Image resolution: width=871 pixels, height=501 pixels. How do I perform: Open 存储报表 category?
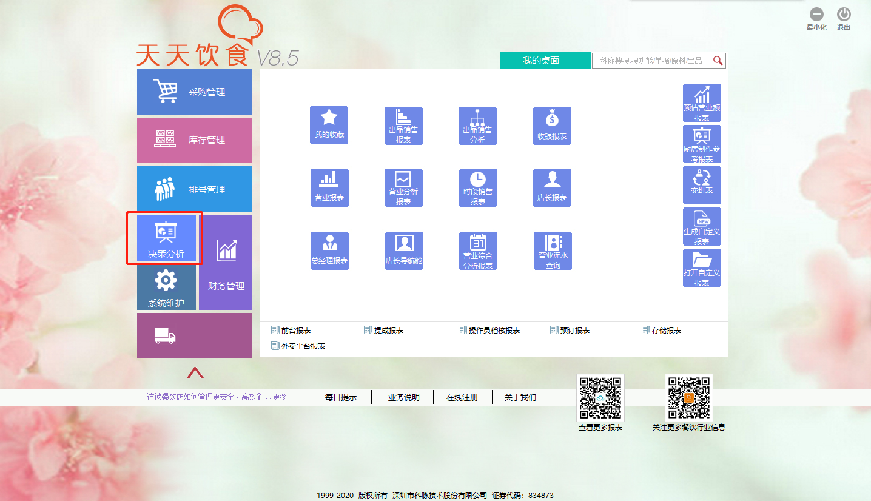coord(662,330)
